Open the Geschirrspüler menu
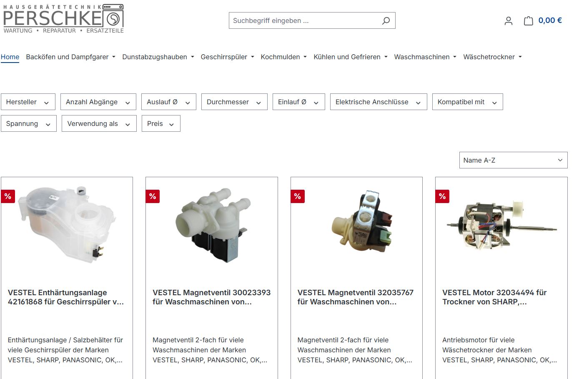Image resolution: width=574 pixels, height=379 pixels. 227,57
